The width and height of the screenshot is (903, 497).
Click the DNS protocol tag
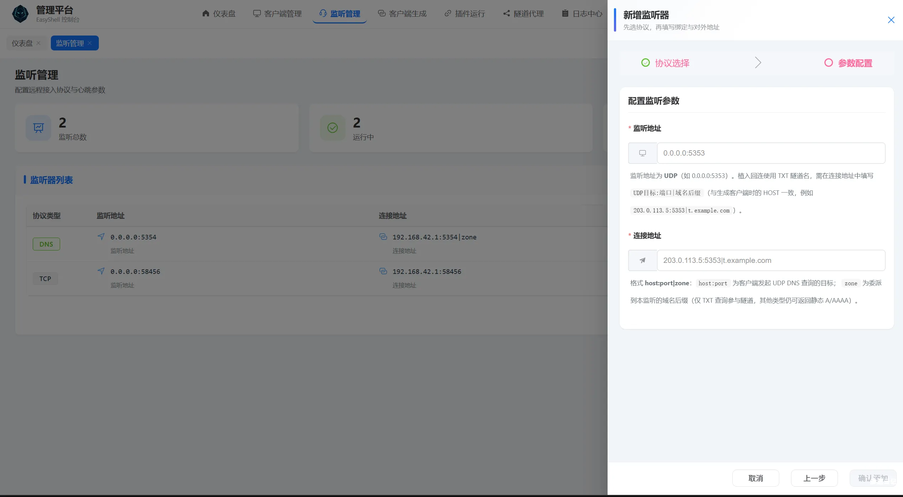click(x=46, y=244)
